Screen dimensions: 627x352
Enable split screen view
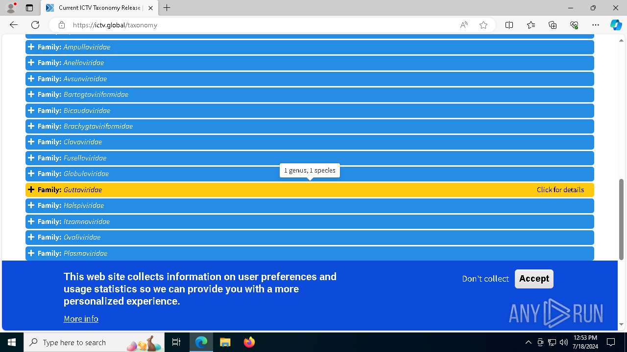point(509,25)
